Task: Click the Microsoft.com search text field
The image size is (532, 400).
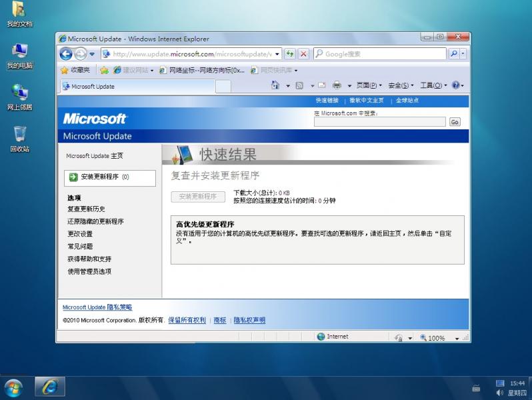Action: (x=379, y=122)
